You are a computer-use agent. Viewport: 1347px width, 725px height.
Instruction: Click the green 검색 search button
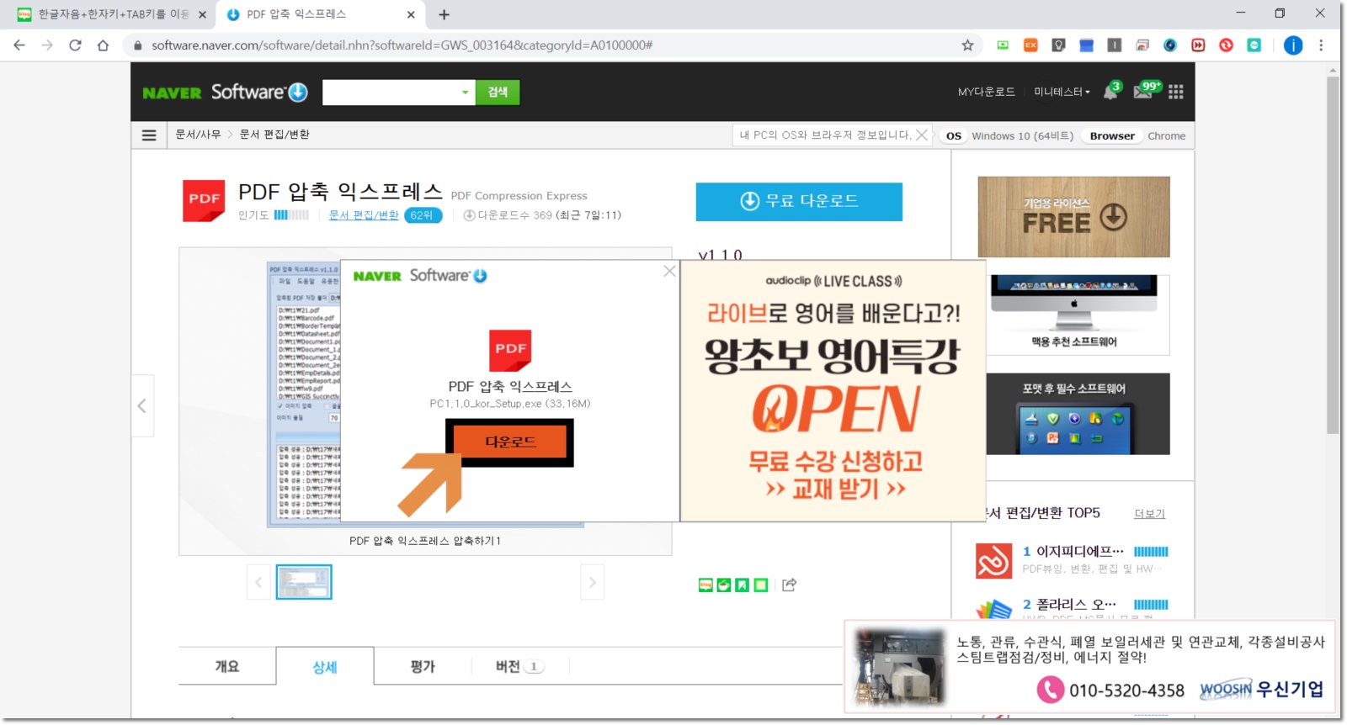click(x=498, y=93)
